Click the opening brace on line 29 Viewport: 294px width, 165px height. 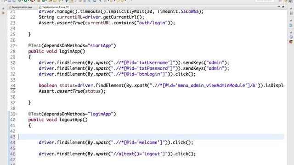(x=29, y=57)
